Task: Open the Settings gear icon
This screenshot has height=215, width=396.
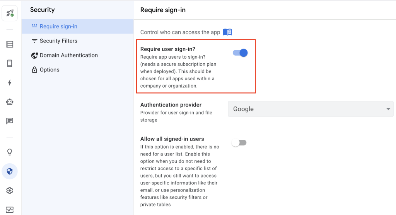Action: (10, 191)
